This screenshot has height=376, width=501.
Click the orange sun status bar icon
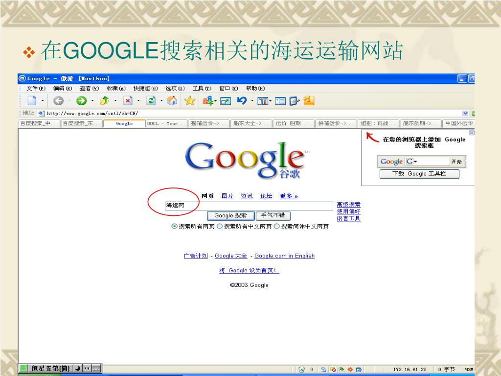(350, 369)
